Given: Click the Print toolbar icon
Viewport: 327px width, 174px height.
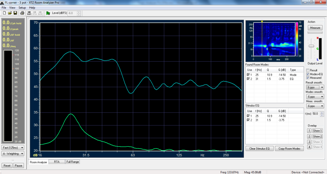Looking at the screenshot, I should 22,13.
